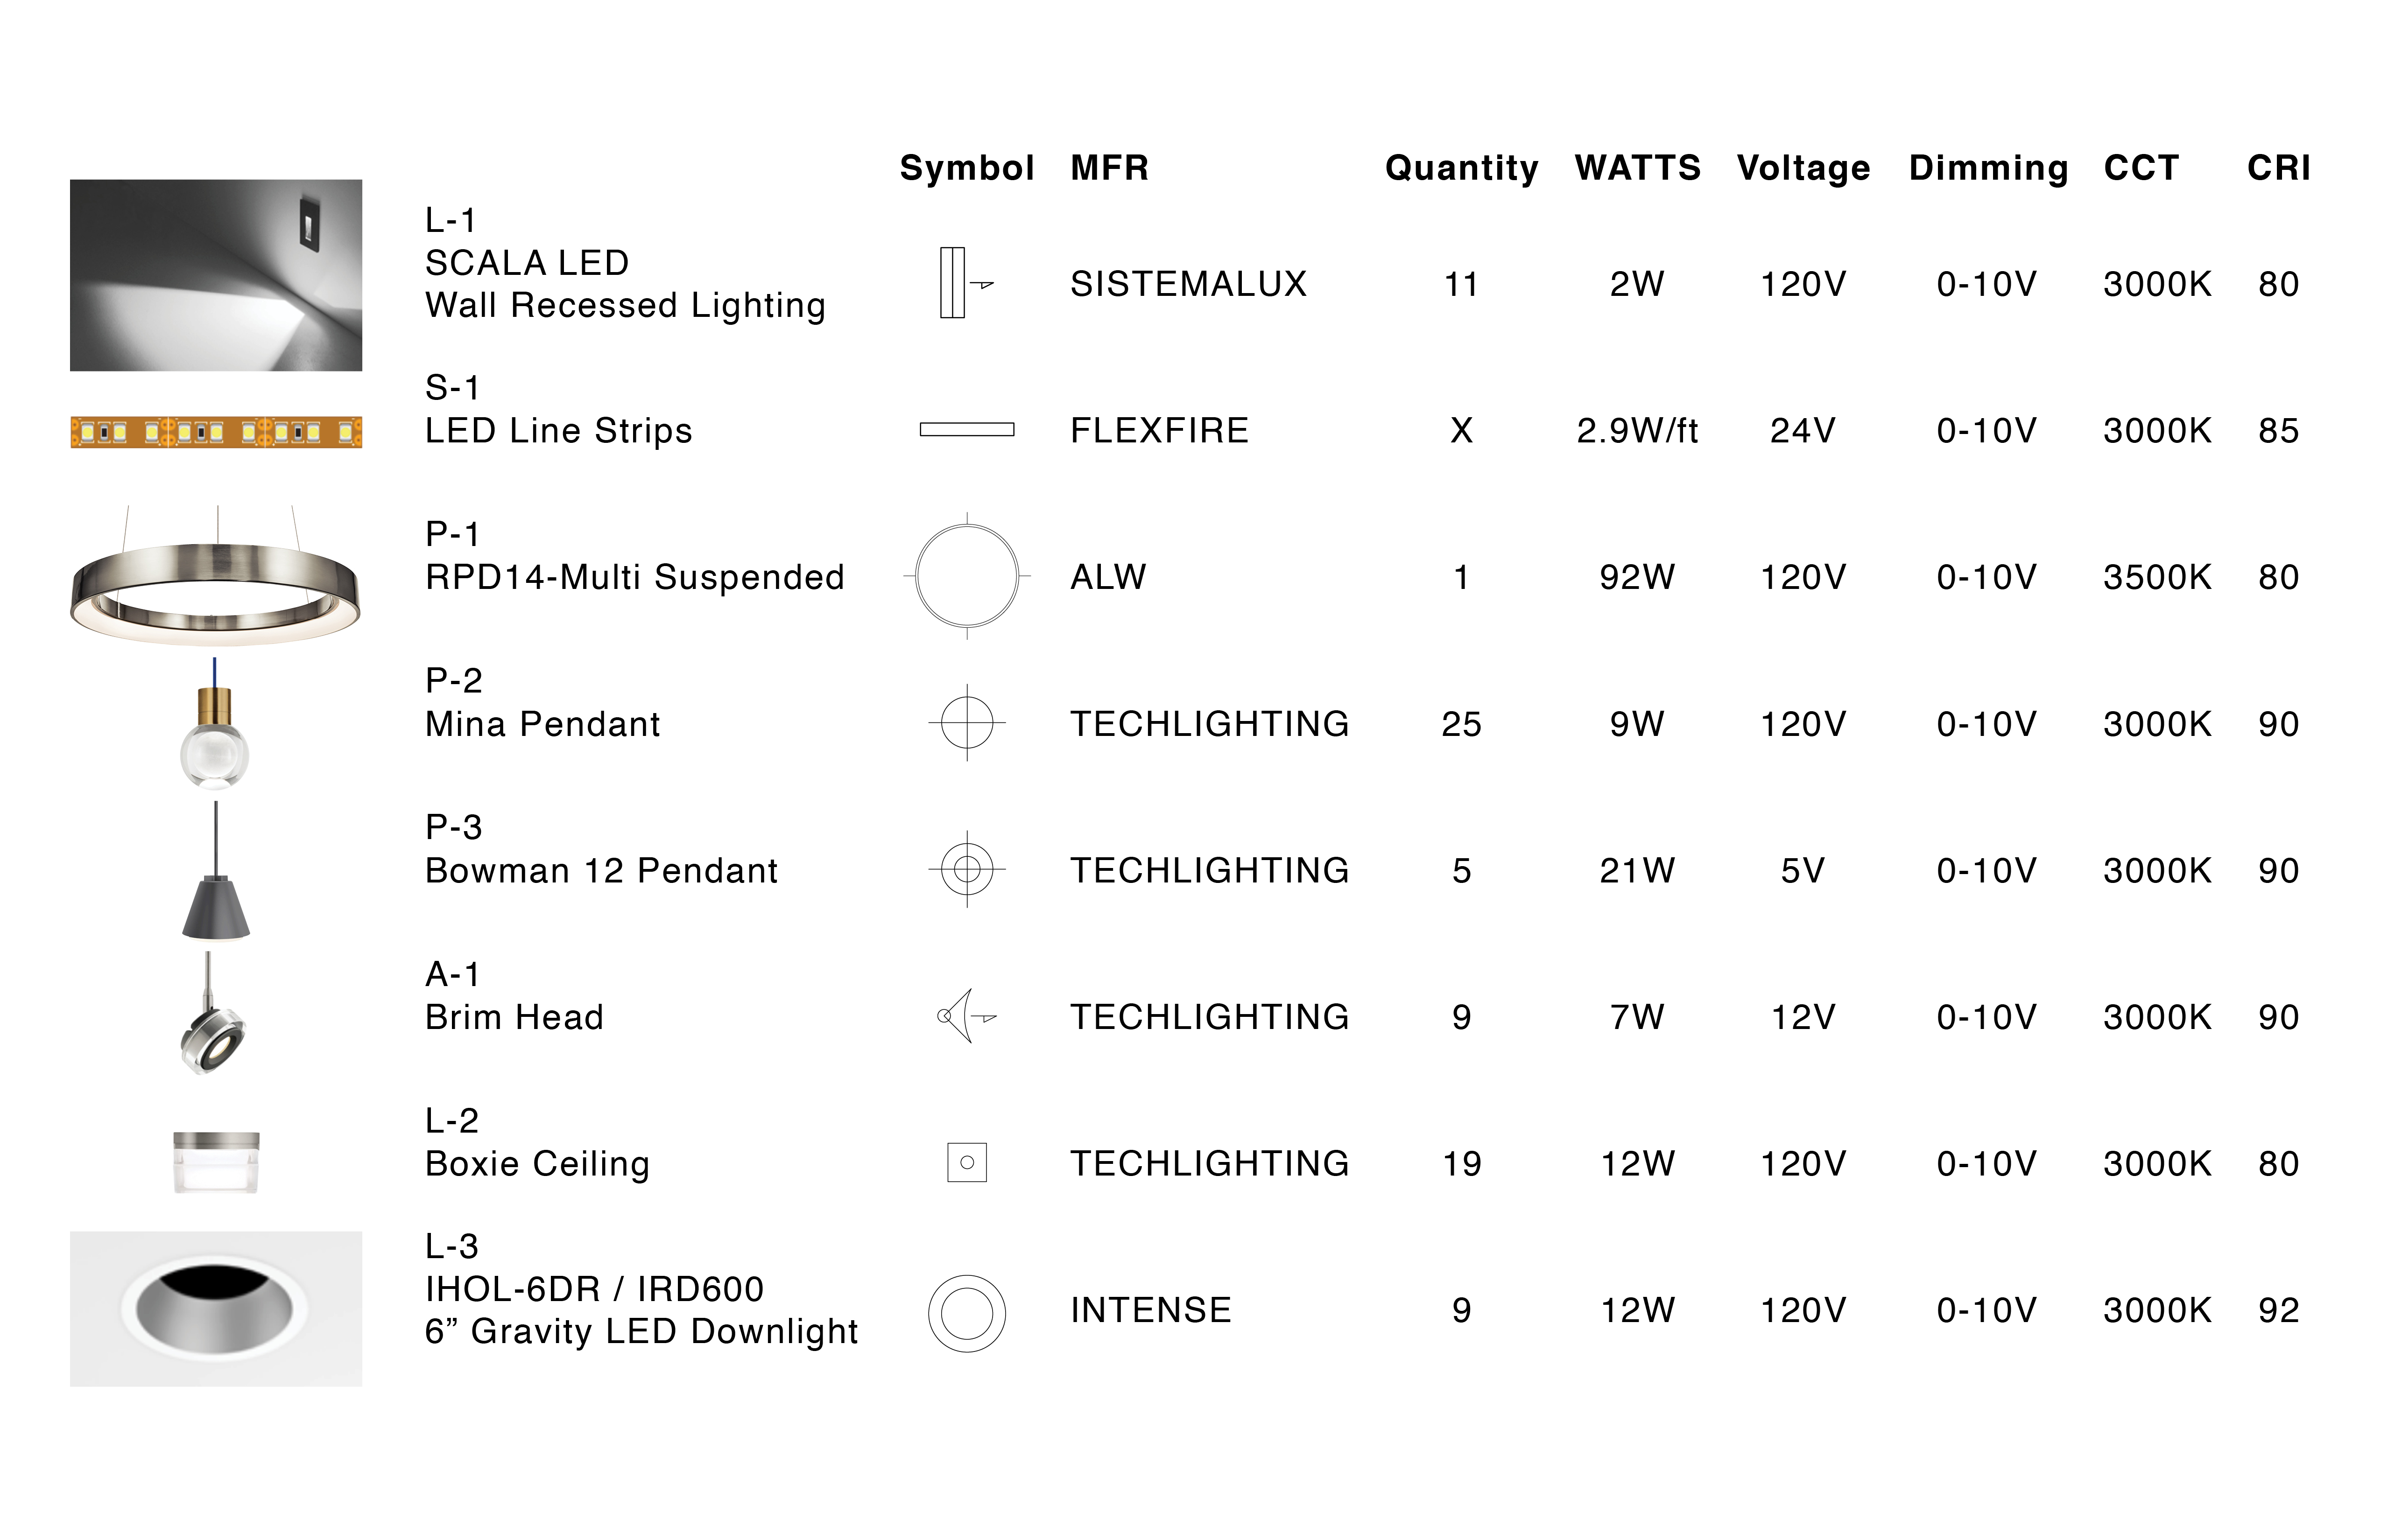Click the WATTS column header
This screenshot has height=1540, width=2381.
click(1638, 167)
